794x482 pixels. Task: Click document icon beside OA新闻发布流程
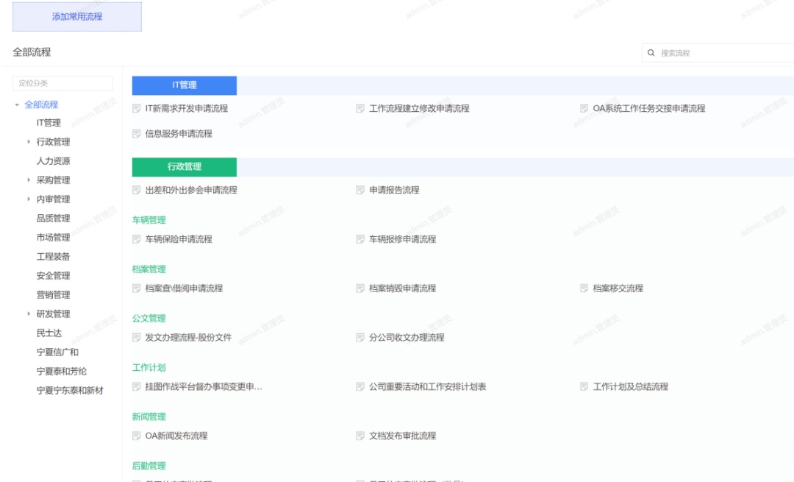136,436
